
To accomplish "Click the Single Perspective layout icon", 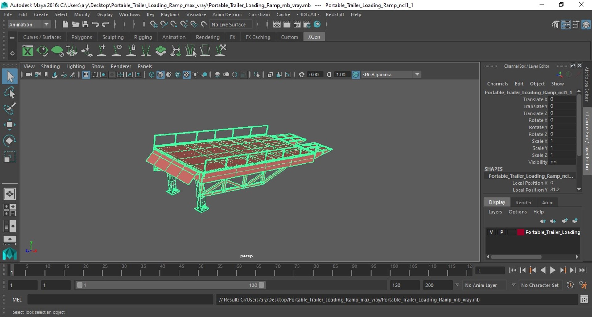I will (10, 194).
